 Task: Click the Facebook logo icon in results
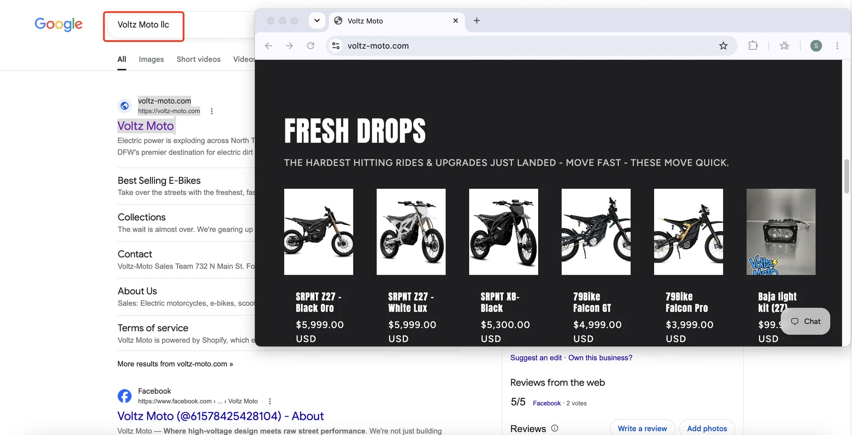124,396
